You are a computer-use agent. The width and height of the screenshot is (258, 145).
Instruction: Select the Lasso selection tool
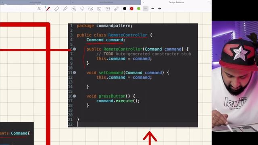[x=82, y=9]
